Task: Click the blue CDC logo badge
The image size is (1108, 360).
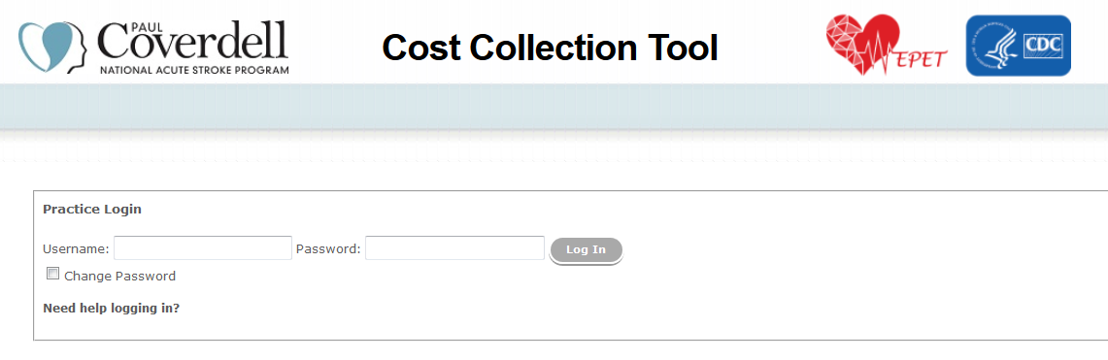Action: click(x=1019, y=46)
